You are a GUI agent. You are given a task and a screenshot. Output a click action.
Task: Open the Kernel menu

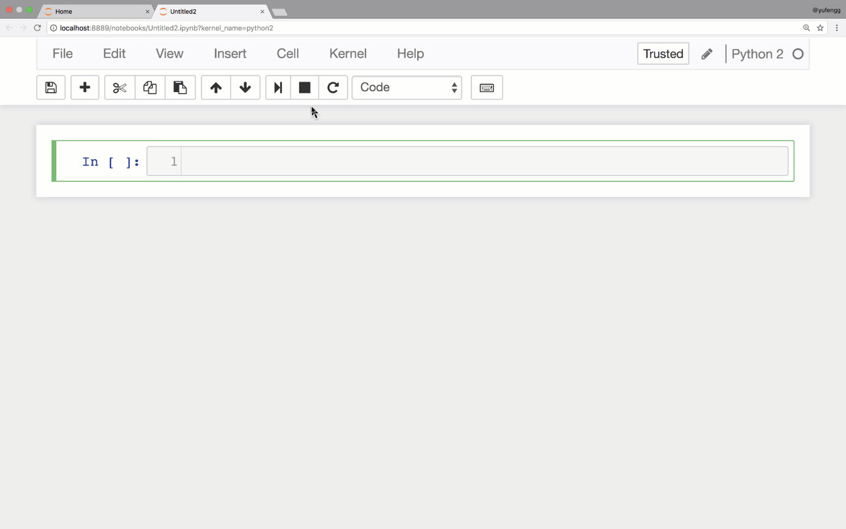[347, 54]
